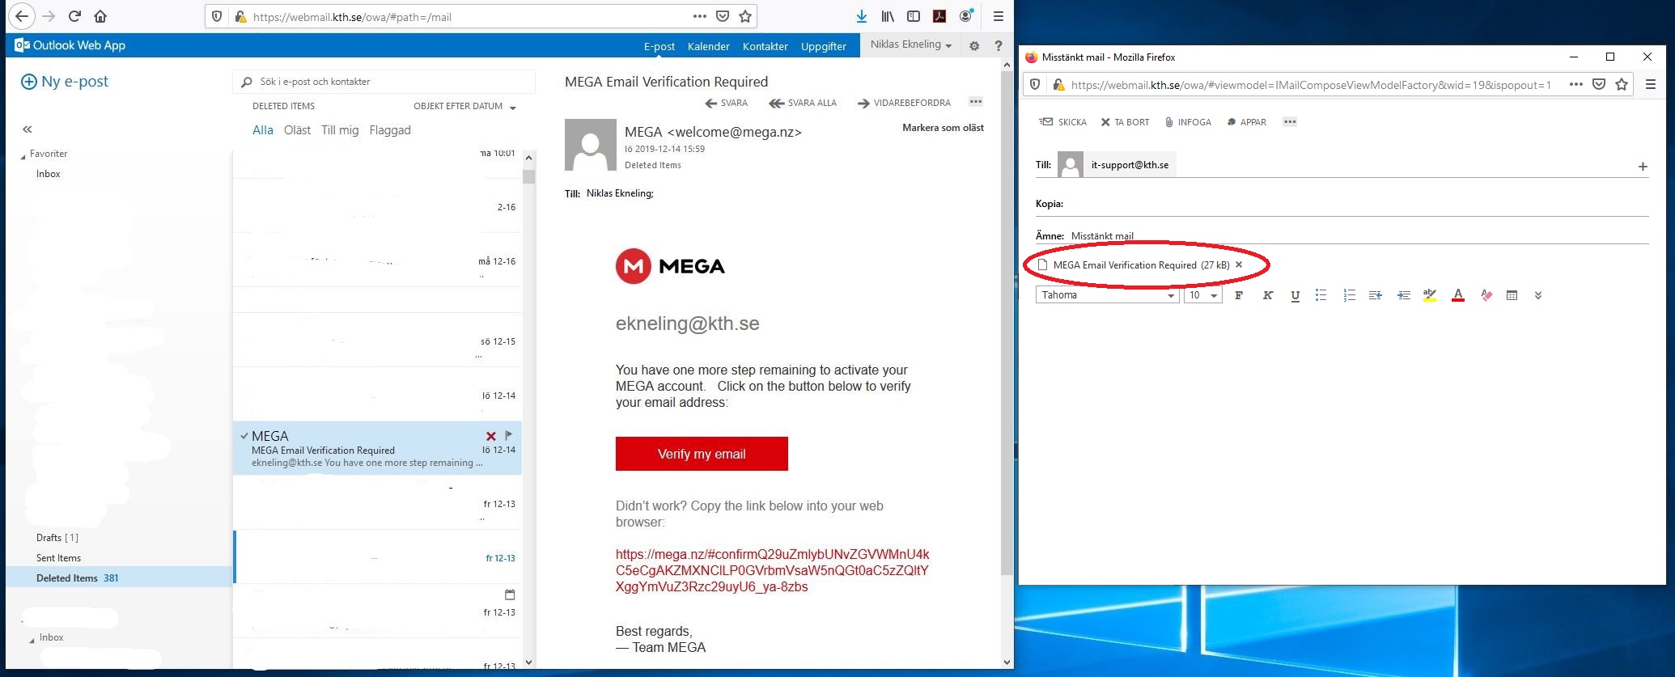
Task: Open more actions ellipsis in reading pane
Action: click(x=976, y=102)
